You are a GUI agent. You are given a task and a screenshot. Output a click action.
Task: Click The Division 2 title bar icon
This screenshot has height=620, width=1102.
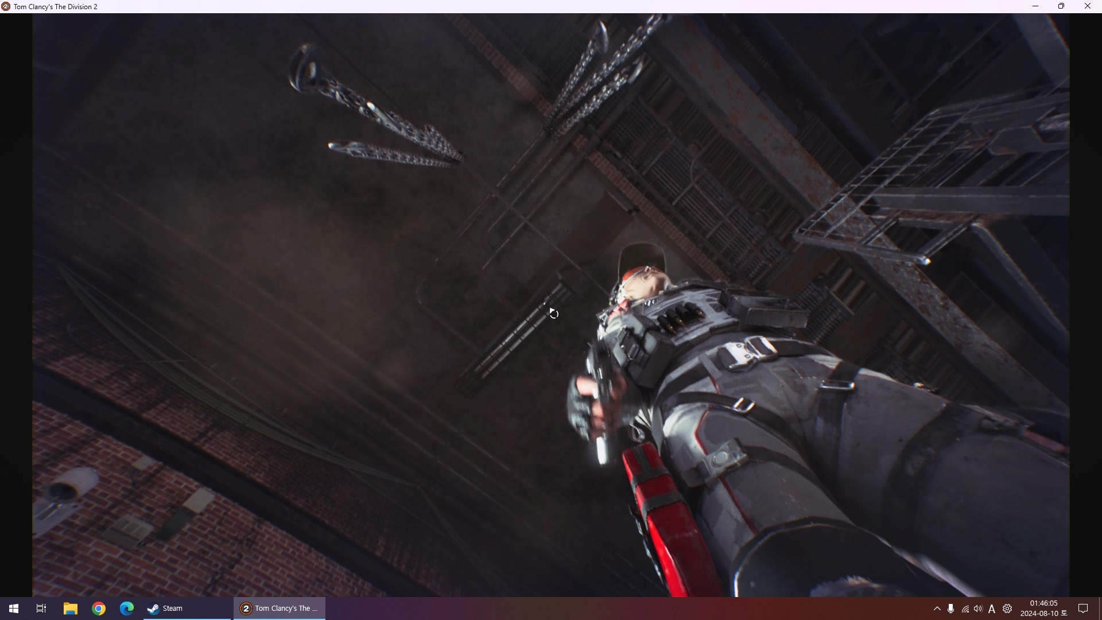(x=6, y=6)
